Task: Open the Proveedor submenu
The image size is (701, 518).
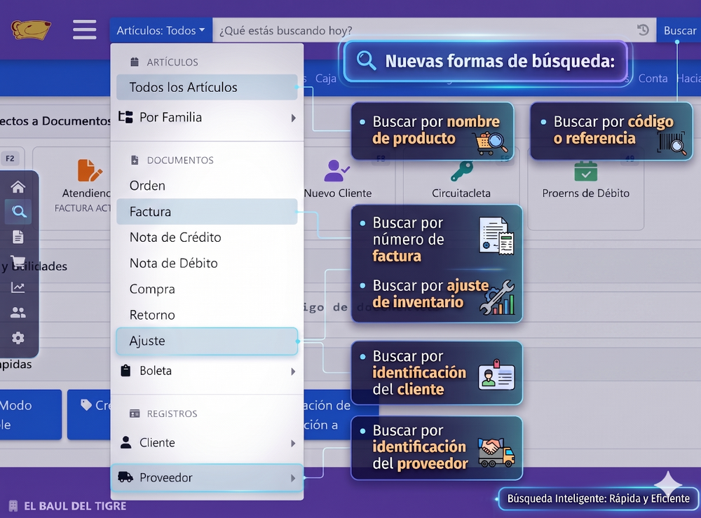Action: click(207, 478)
